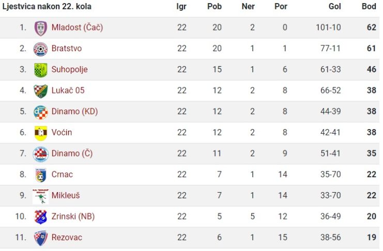This screenshot has height=251, width=383.
Task: Click the Mikleuš club logo
Action: (x=40, y=196)
